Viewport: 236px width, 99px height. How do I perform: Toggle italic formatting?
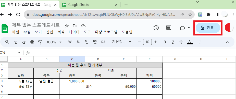click(173, 42)
